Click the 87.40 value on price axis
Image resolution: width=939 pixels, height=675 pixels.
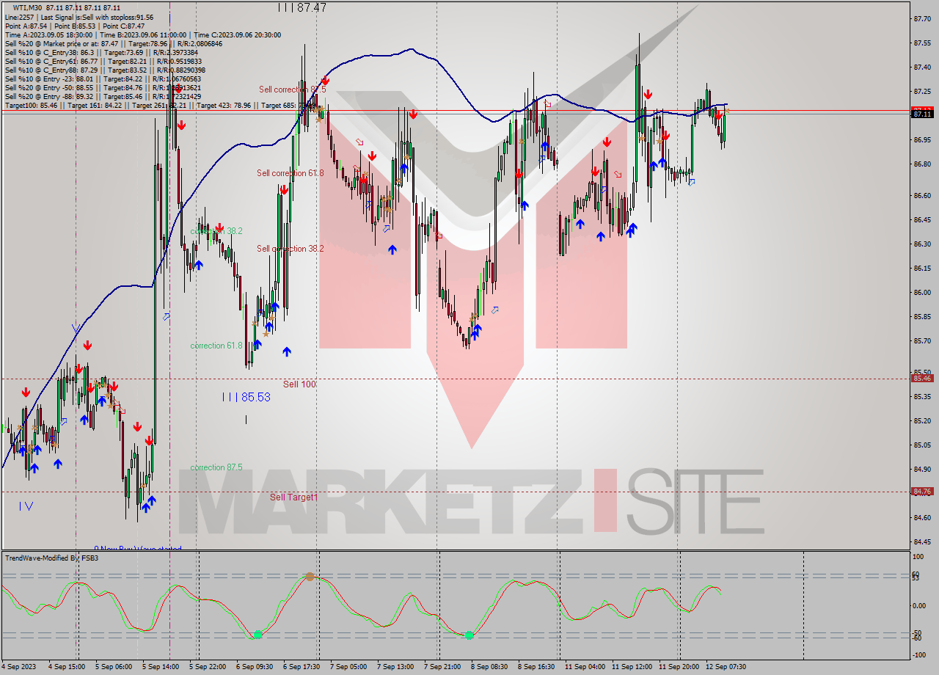tap(921, 67)
